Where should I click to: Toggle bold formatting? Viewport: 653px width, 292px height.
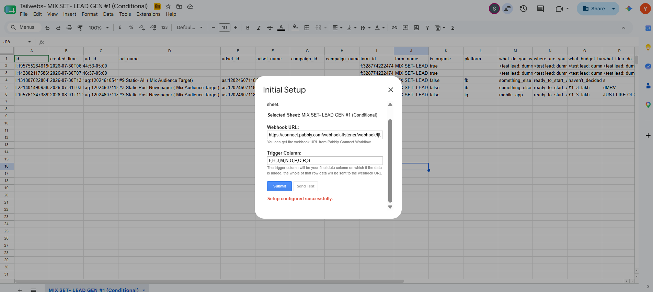[x=248, y=28]
